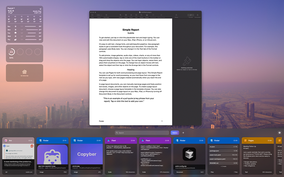Viewport: 284px width, 177px height.
Task: Select the Fleet useEffect code snippet card
Action: click(x=155, y=156)
